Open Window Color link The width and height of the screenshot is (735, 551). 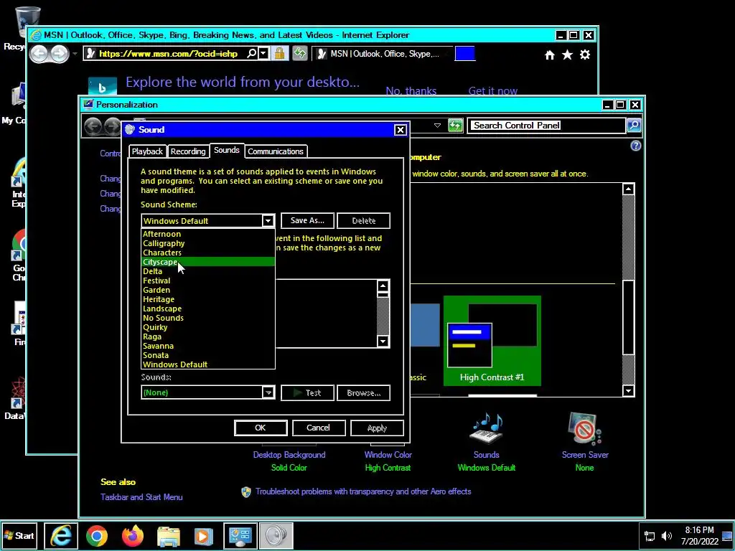click(388, 454)
